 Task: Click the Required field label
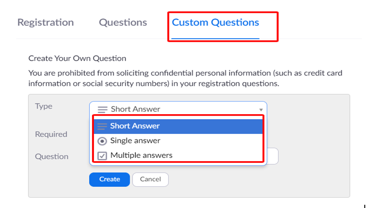pos(51,134)
